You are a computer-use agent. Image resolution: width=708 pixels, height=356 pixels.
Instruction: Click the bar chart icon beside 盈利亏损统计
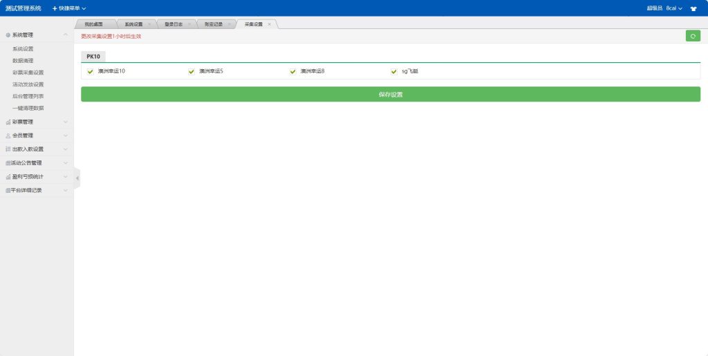8,176
